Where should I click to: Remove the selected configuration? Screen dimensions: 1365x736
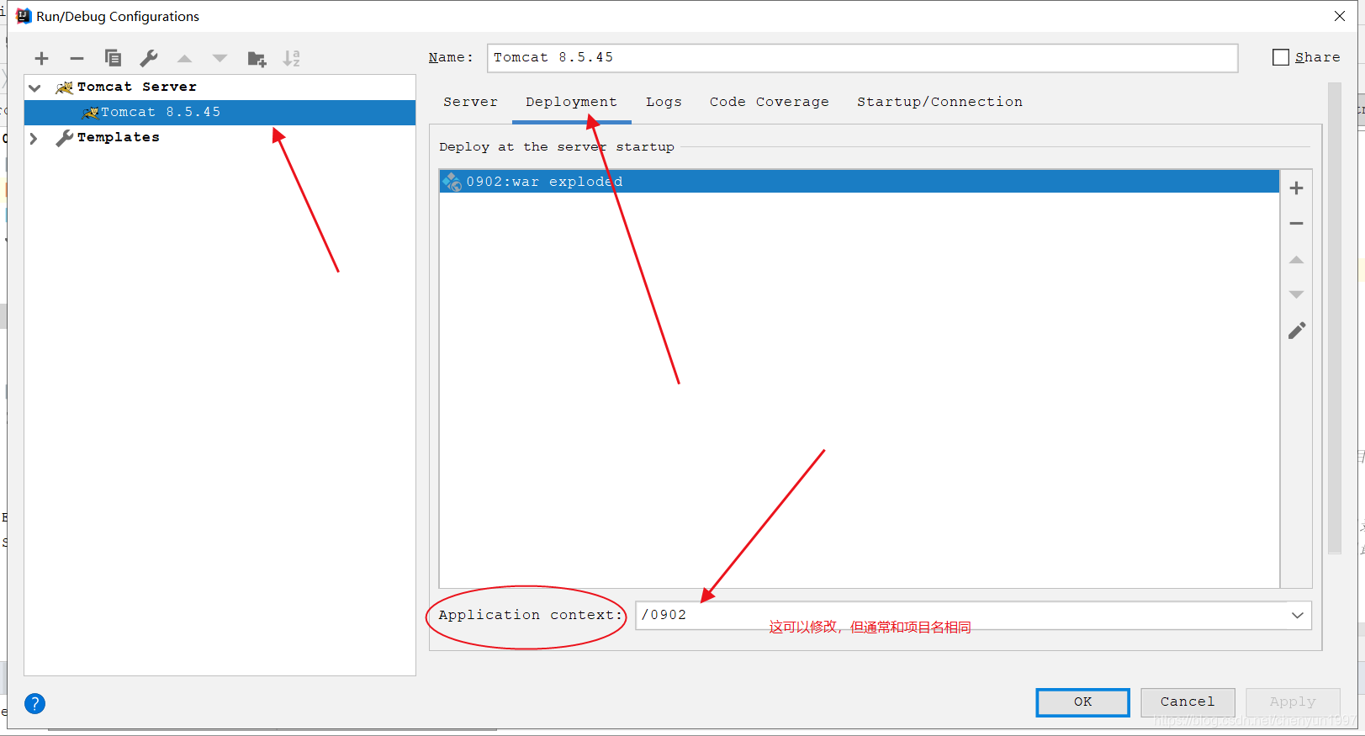[77, 58]
